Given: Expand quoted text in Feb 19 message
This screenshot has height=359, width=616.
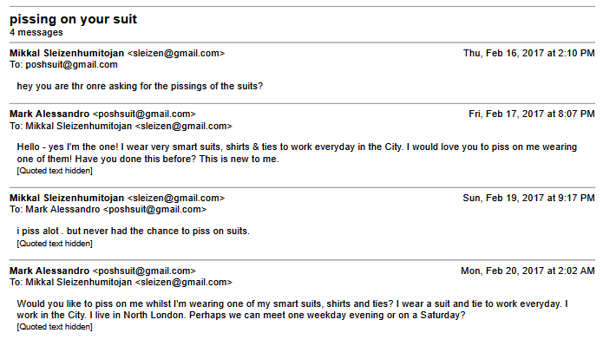Looking at the screenshot, I should point(55,244).
